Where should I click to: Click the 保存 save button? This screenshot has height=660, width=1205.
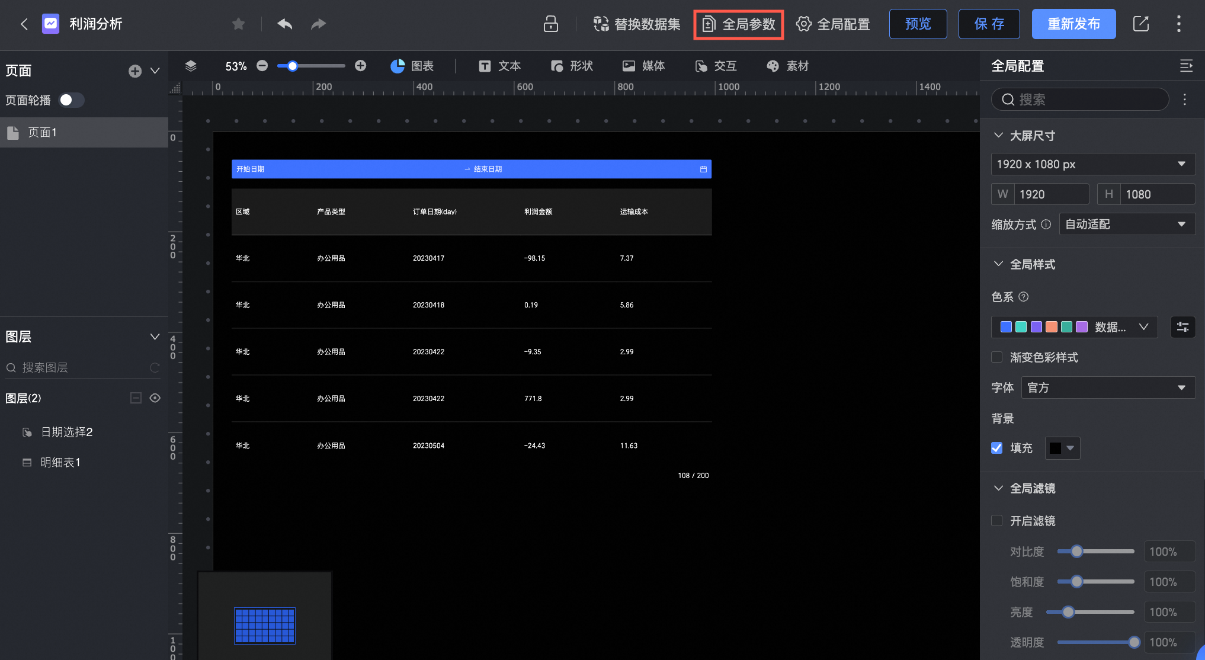pos(989,24)
